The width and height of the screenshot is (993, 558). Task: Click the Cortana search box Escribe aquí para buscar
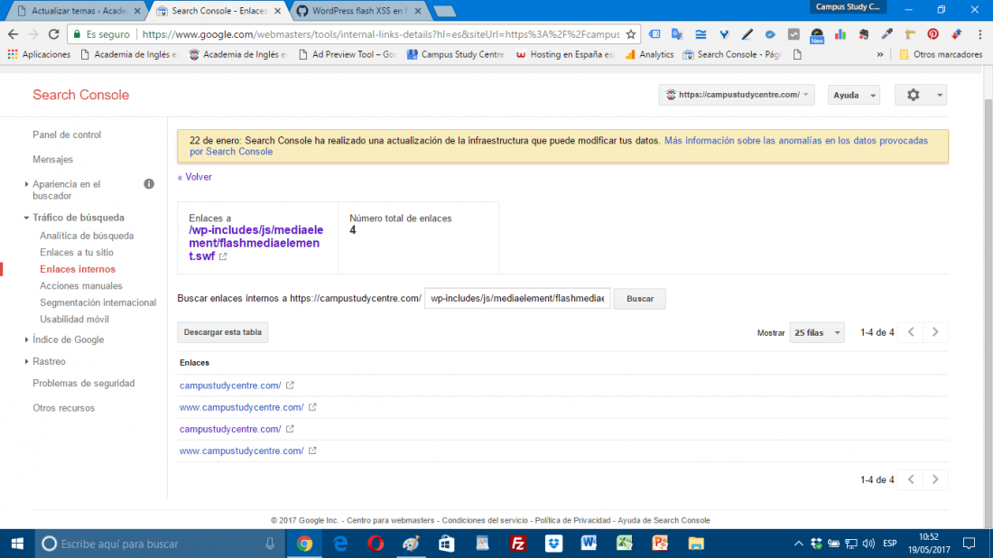click(x=158, y=544)
